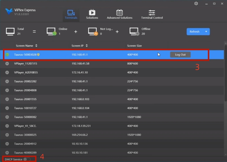This screenshot has height=162, width=227.
Task: Filter by Online terminals icon
Action: (x=51, y=32)
